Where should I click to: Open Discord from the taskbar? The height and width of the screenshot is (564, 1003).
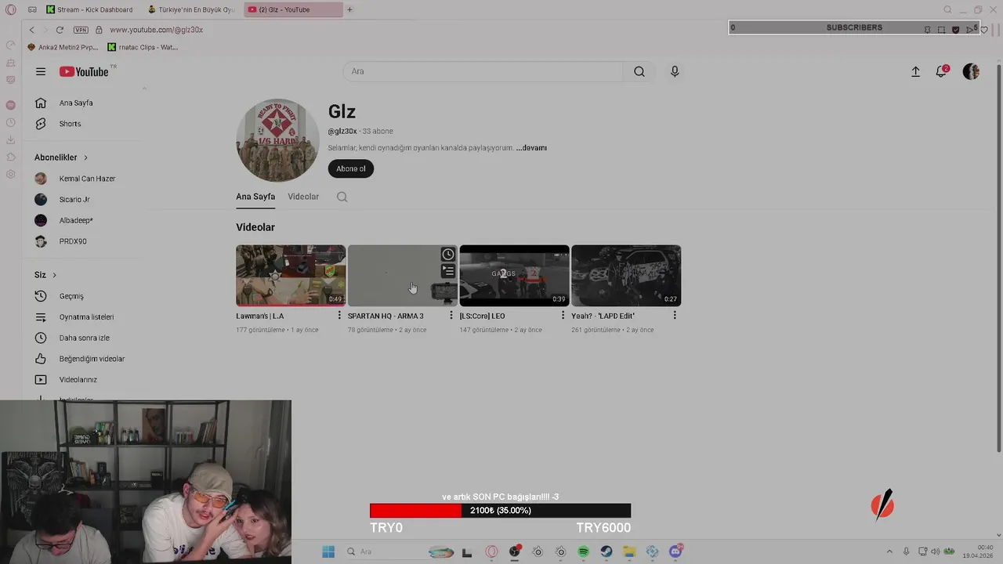tap(676, 551)
